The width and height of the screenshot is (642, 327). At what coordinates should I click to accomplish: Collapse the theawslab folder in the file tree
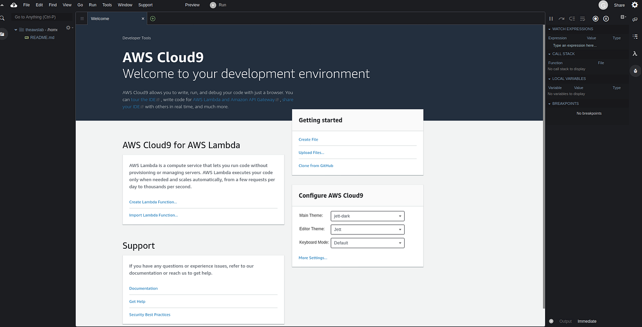pyautogui.click(x=16, y=29)
